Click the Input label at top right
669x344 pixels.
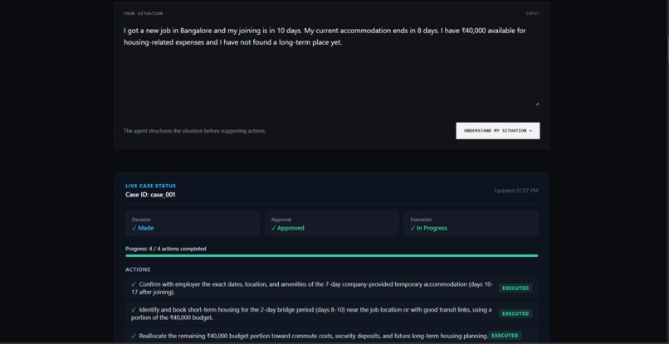click(533, 13)
